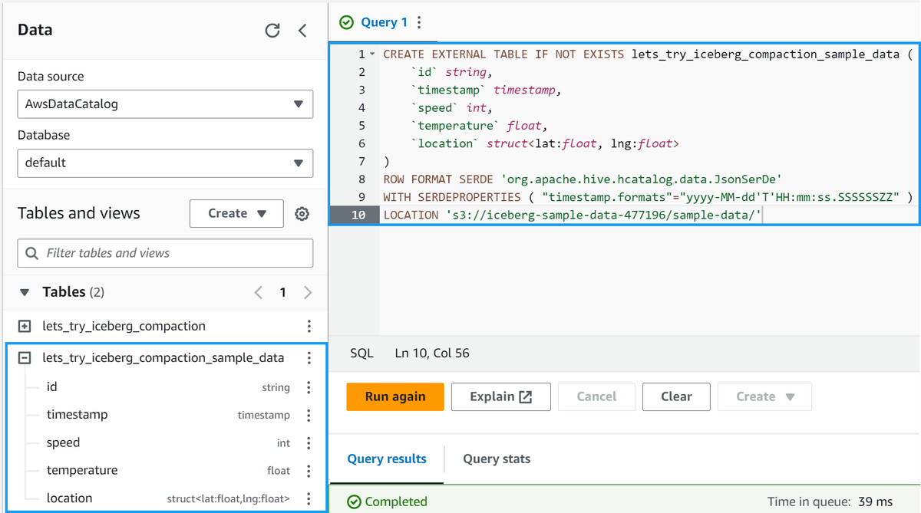
Task: Open actions menu for lets_try_iceberg_compaction_sample_data table
Action: [309, 358]
